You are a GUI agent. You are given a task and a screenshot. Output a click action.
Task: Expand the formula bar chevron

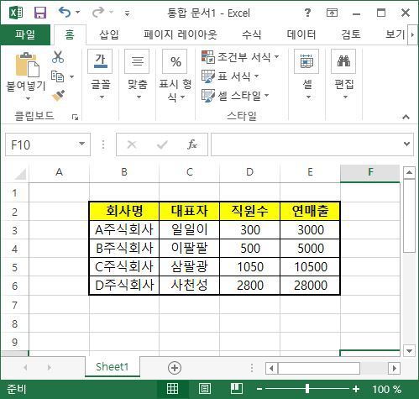tap(406, 144)
